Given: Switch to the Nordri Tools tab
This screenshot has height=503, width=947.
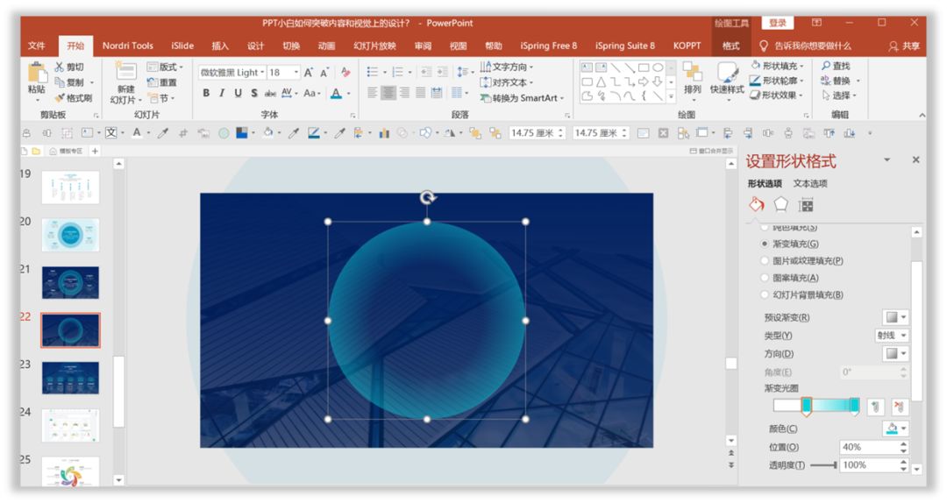Looking at the screenshot, I should (x=127, y=46).
